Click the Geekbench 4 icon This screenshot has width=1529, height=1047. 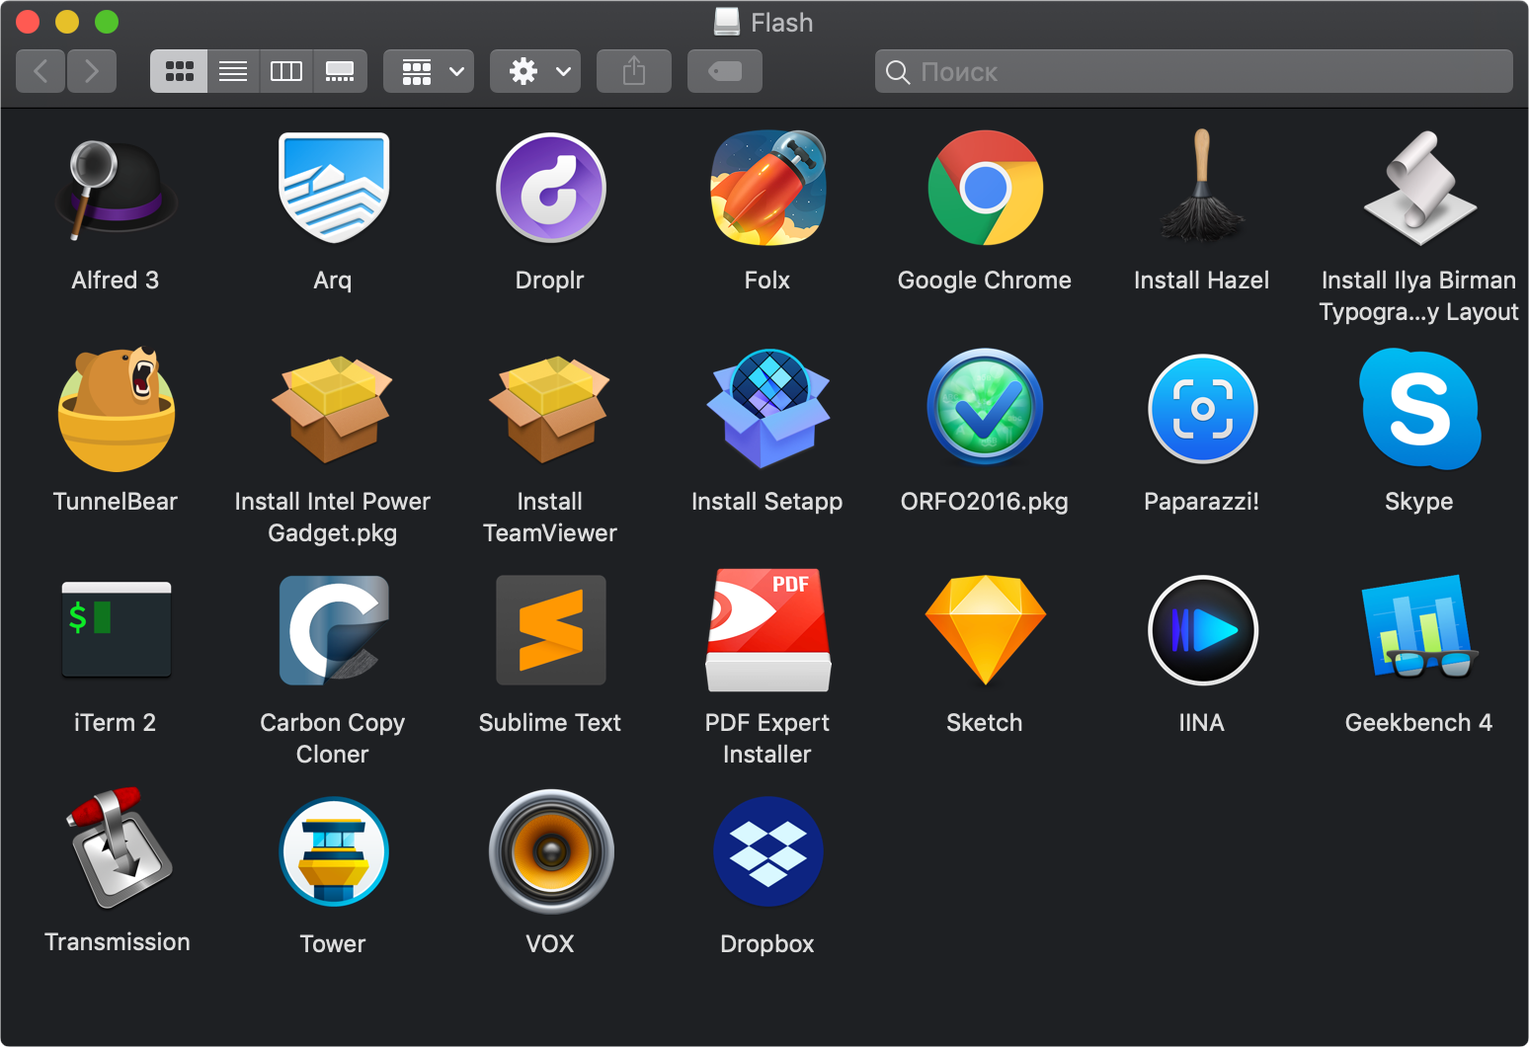tap(1420, 627)
